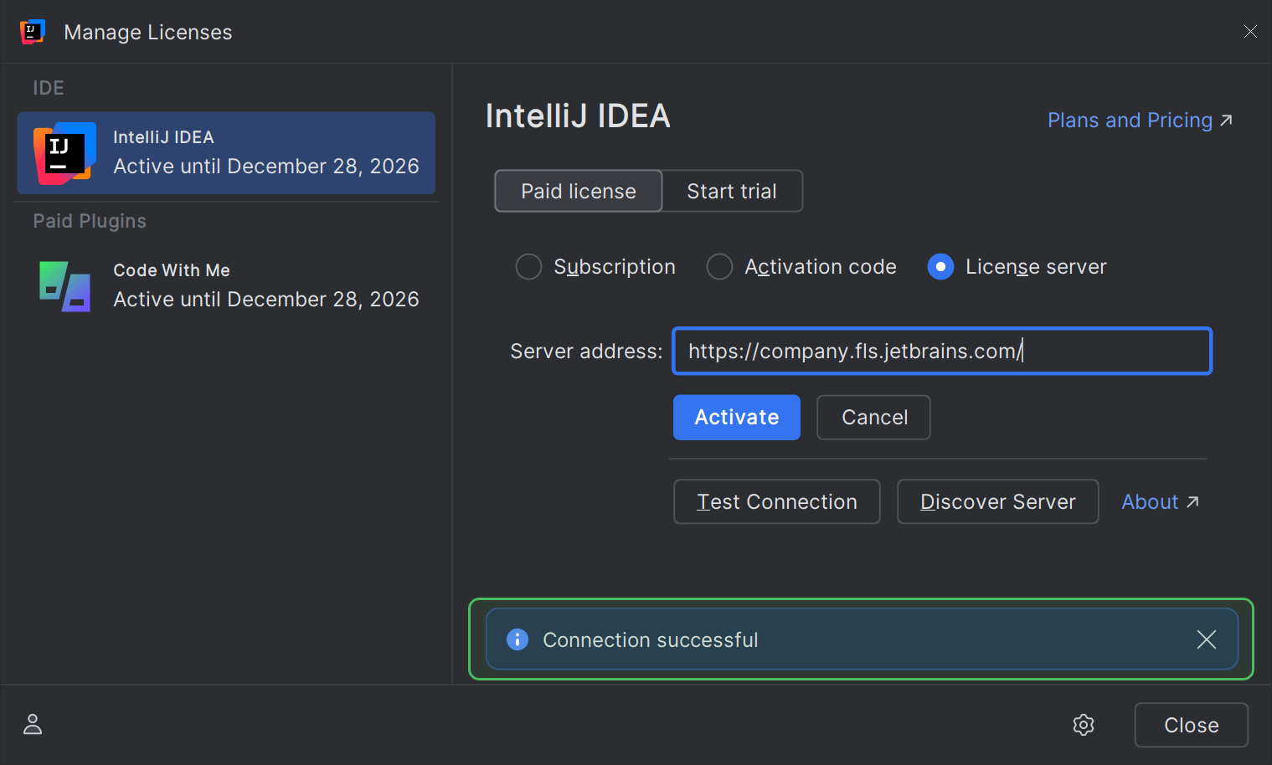The height and width of the screenshot is (765, 1272).
Task: Click Discover Server
Action: (x=997, y=501)
